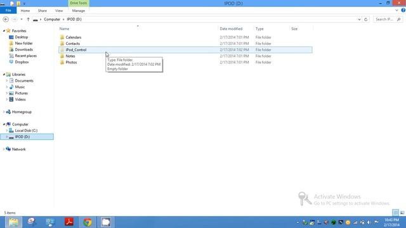406x228 pixels.
Task: Open the File ribbon tab
Action: tap(8, 11)
